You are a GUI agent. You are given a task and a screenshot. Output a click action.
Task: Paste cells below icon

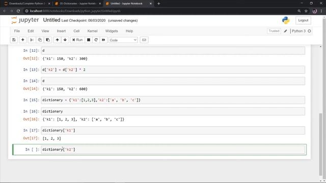[48, 40]
